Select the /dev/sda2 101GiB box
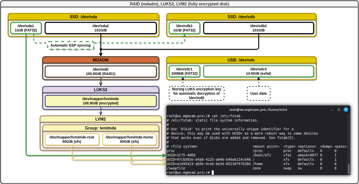Screen dimensions: 359x184 pos(100,28)
